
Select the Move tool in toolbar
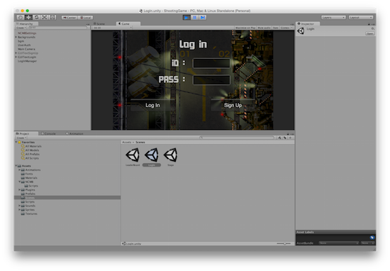(x=28, y=18)
